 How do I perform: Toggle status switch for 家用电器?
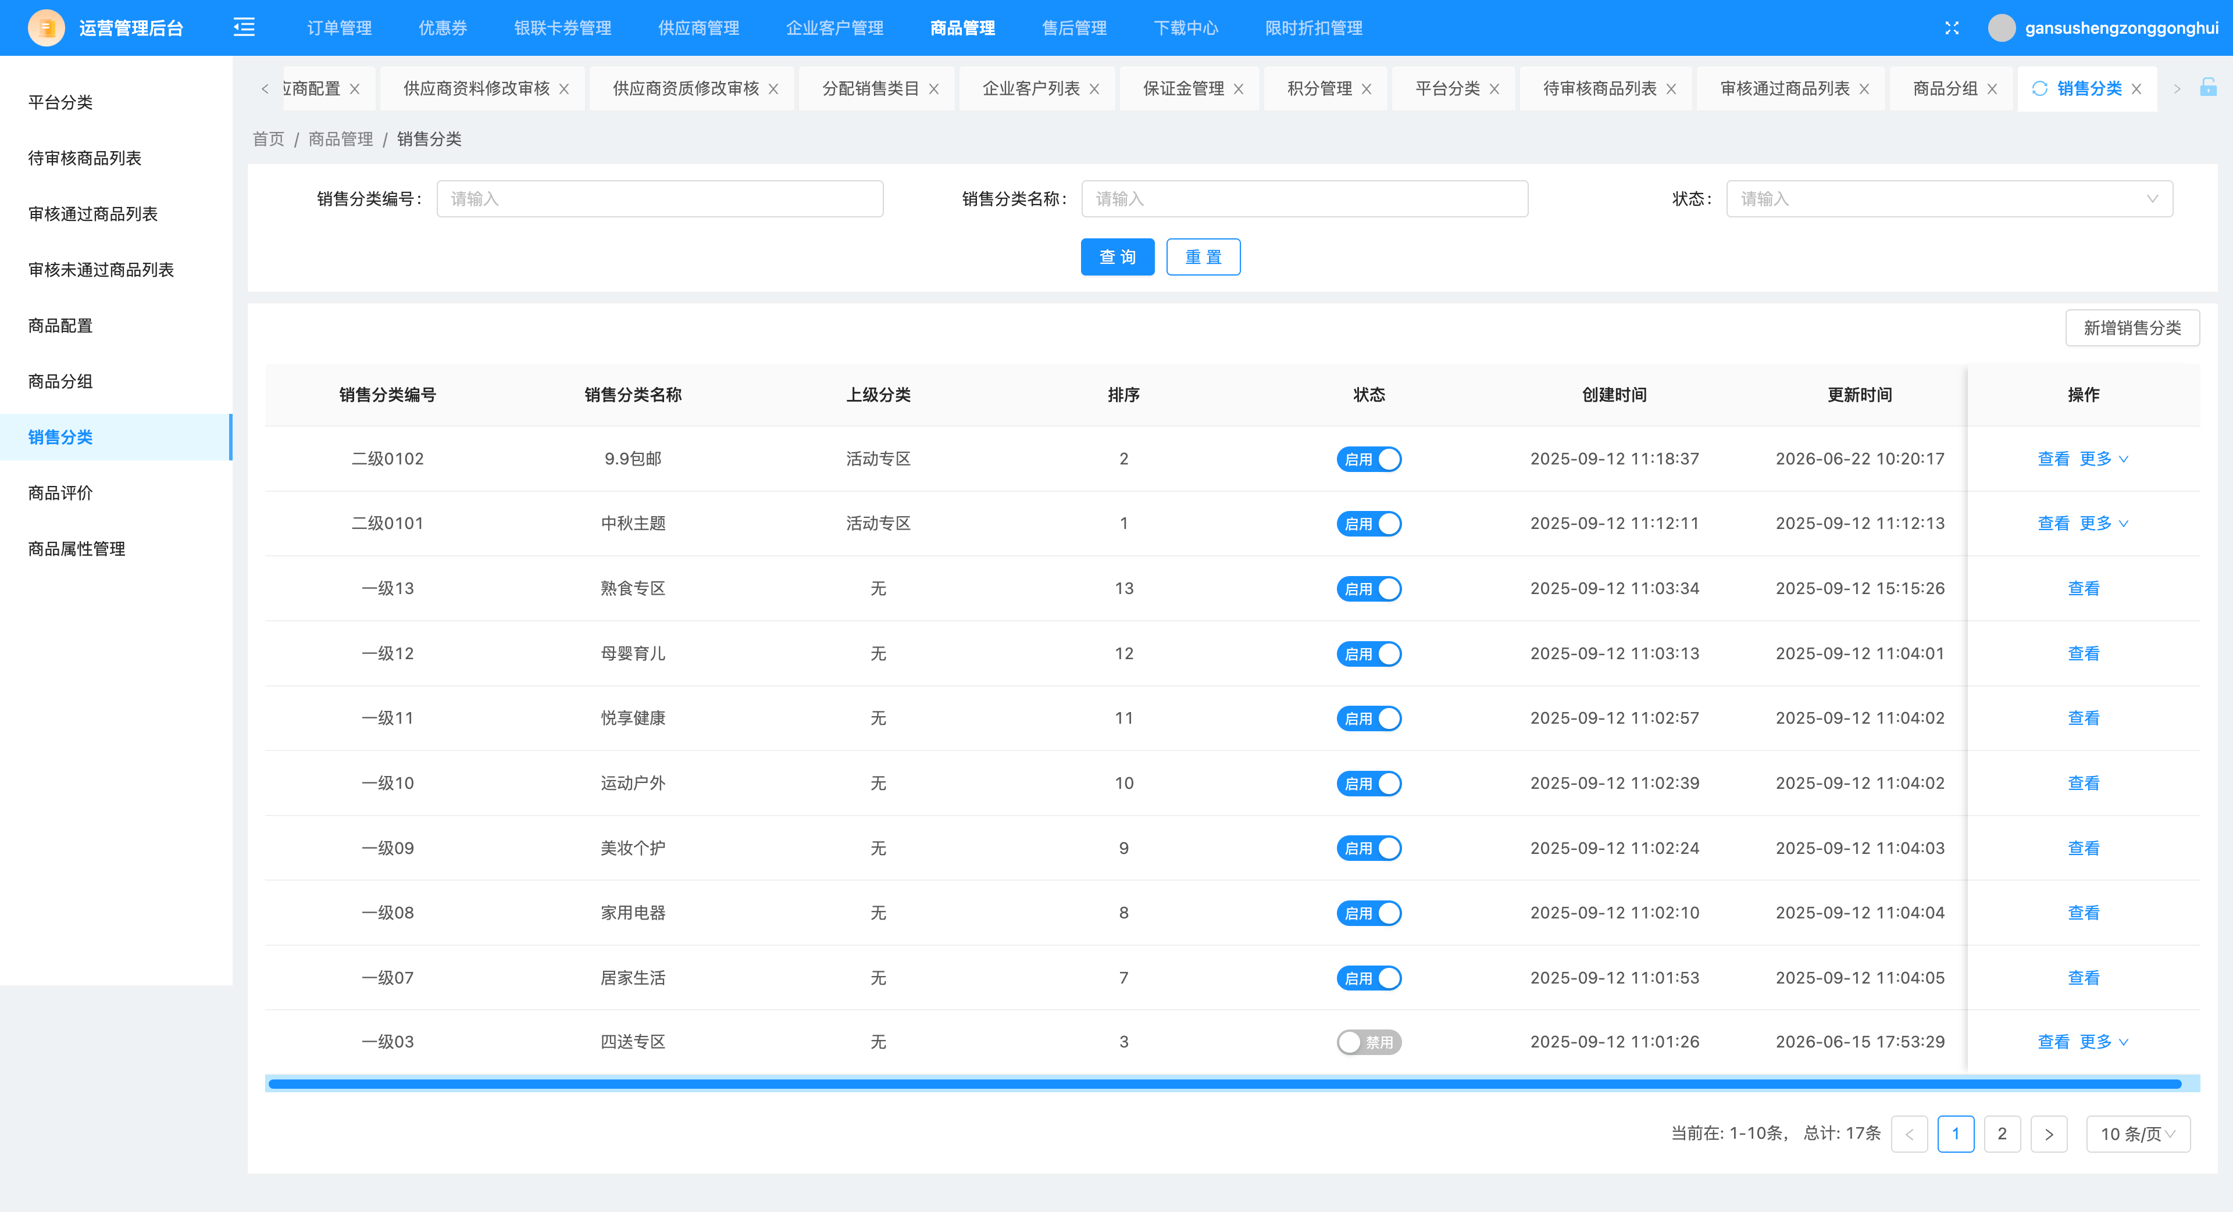(1369, 913)
